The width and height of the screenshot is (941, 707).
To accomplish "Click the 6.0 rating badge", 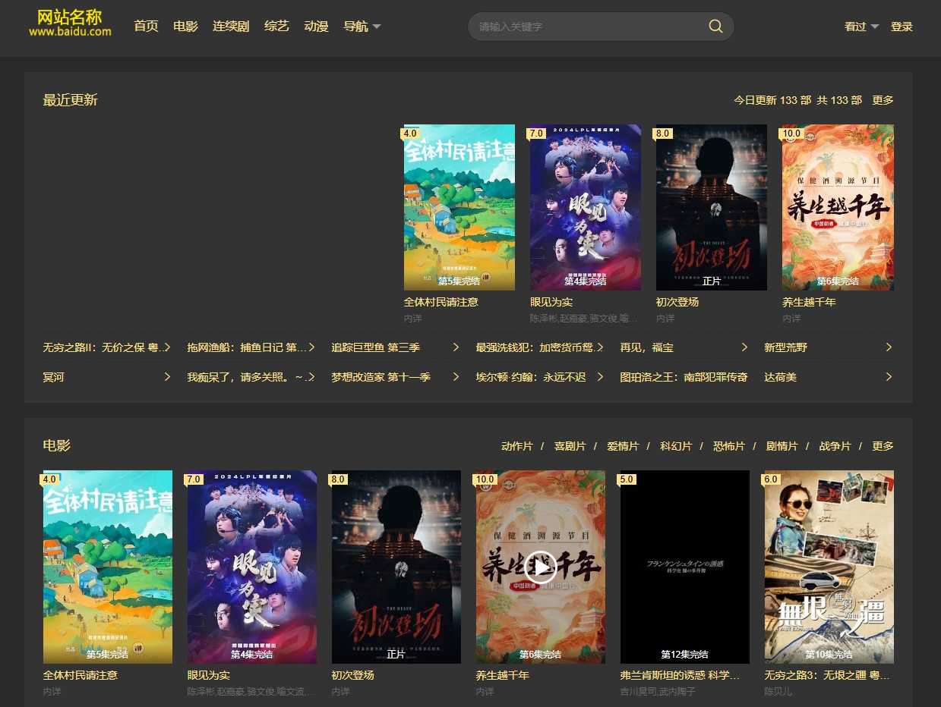I will point(772,479).
